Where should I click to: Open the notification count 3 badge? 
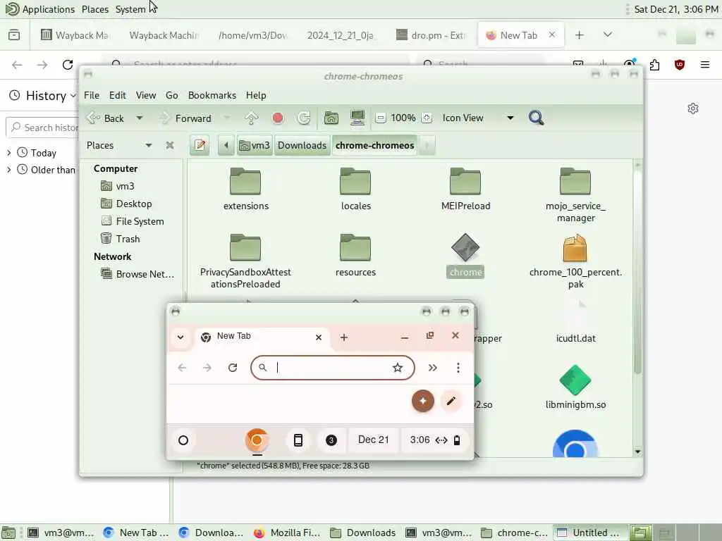331,440
